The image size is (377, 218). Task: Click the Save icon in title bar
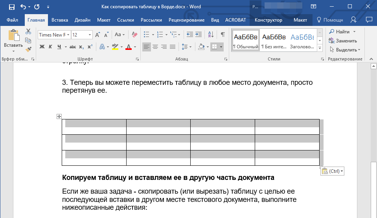(11, 7)
